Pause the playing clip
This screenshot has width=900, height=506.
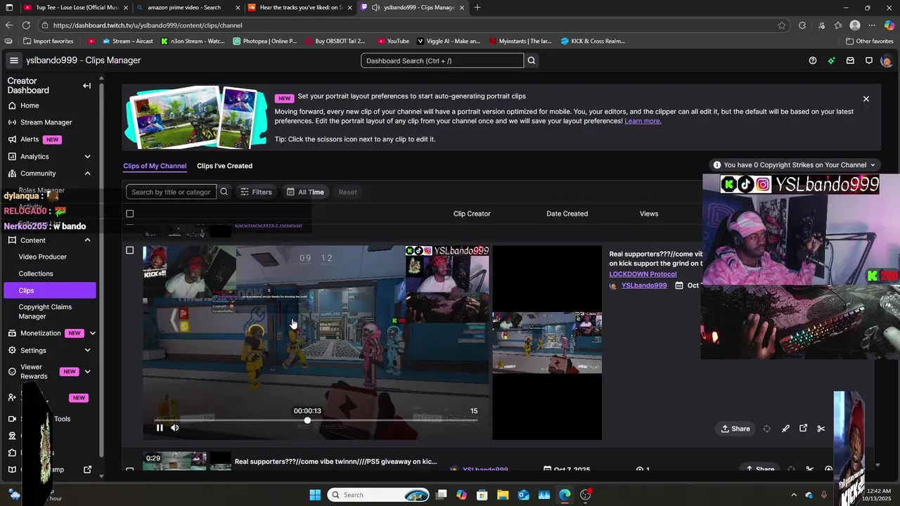(160, 427)
